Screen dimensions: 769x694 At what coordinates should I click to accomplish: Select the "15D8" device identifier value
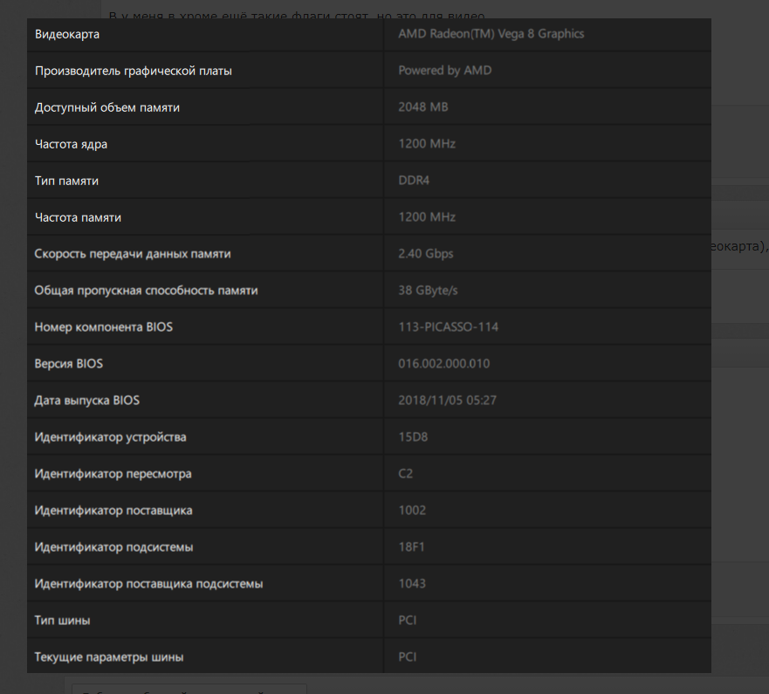tap(413, 437)
